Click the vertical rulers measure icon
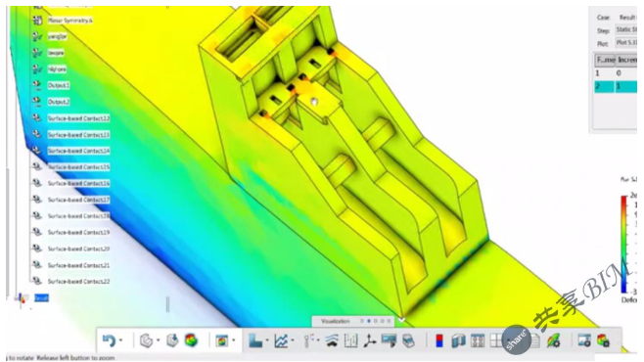644x362 pixels. click(350, 340)
